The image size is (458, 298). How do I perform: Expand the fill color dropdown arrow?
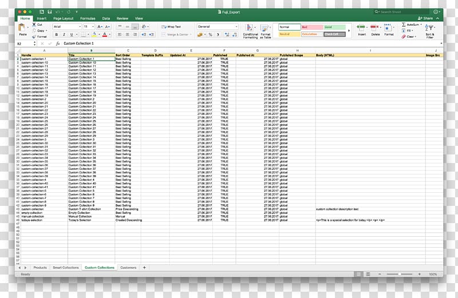(99, 34)
